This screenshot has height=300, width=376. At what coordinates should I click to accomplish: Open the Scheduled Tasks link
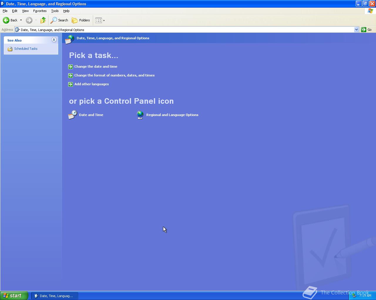26,49
